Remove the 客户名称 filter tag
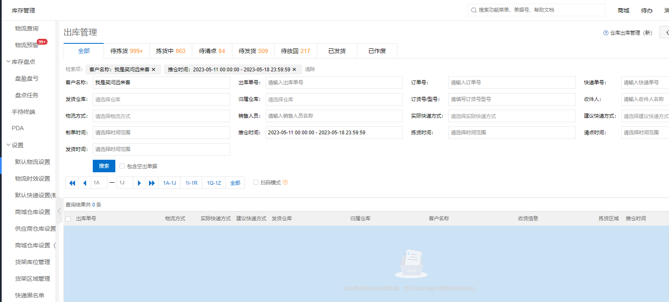669x302 pixels. [x=153, y=70]
